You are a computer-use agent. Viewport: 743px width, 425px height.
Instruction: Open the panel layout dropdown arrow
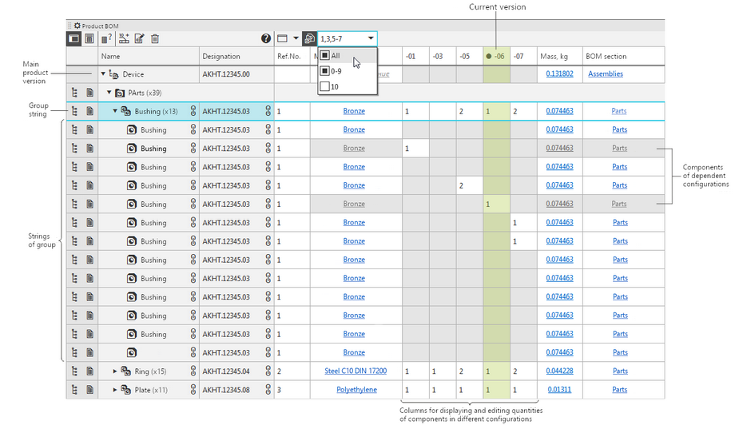pos(296,38)
